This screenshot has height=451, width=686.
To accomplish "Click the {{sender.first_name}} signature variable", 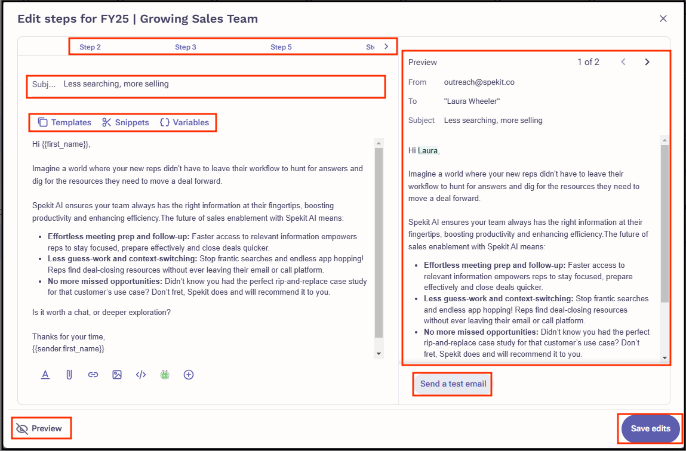I will coord(68,349).
